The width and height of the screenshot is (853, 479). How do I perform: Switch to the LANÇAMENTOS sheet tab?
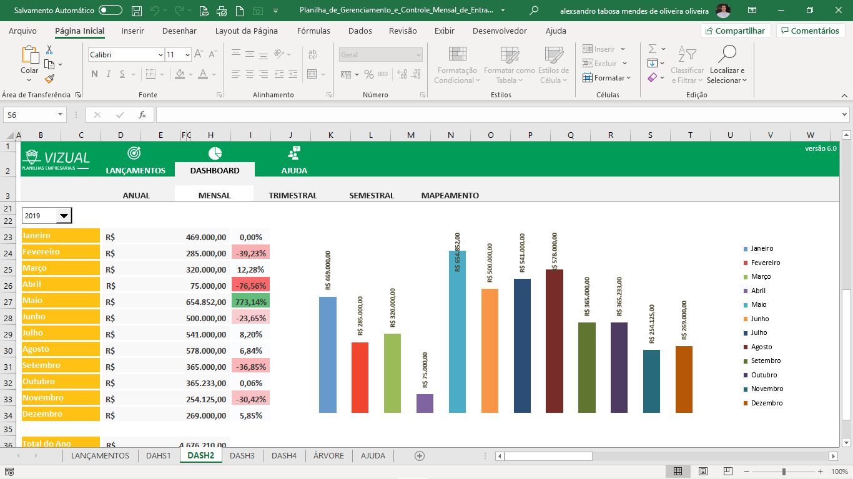click(100, 456)
